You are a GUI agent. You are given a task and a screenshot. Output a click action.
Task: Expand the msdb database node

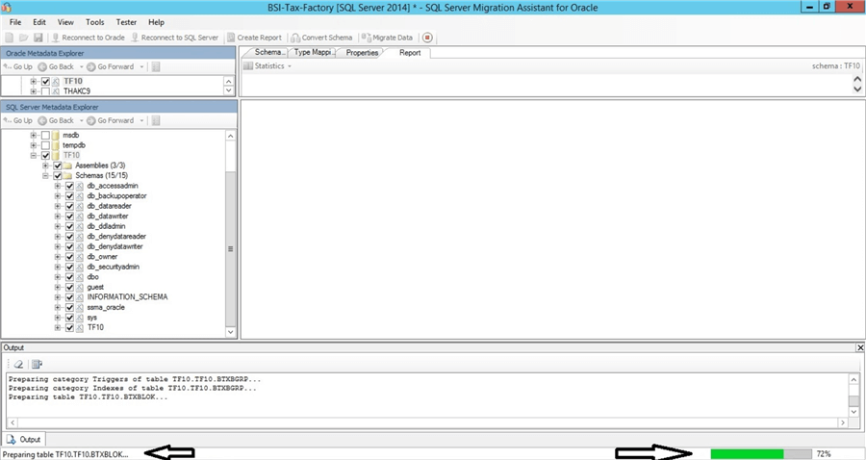point(34,136)
